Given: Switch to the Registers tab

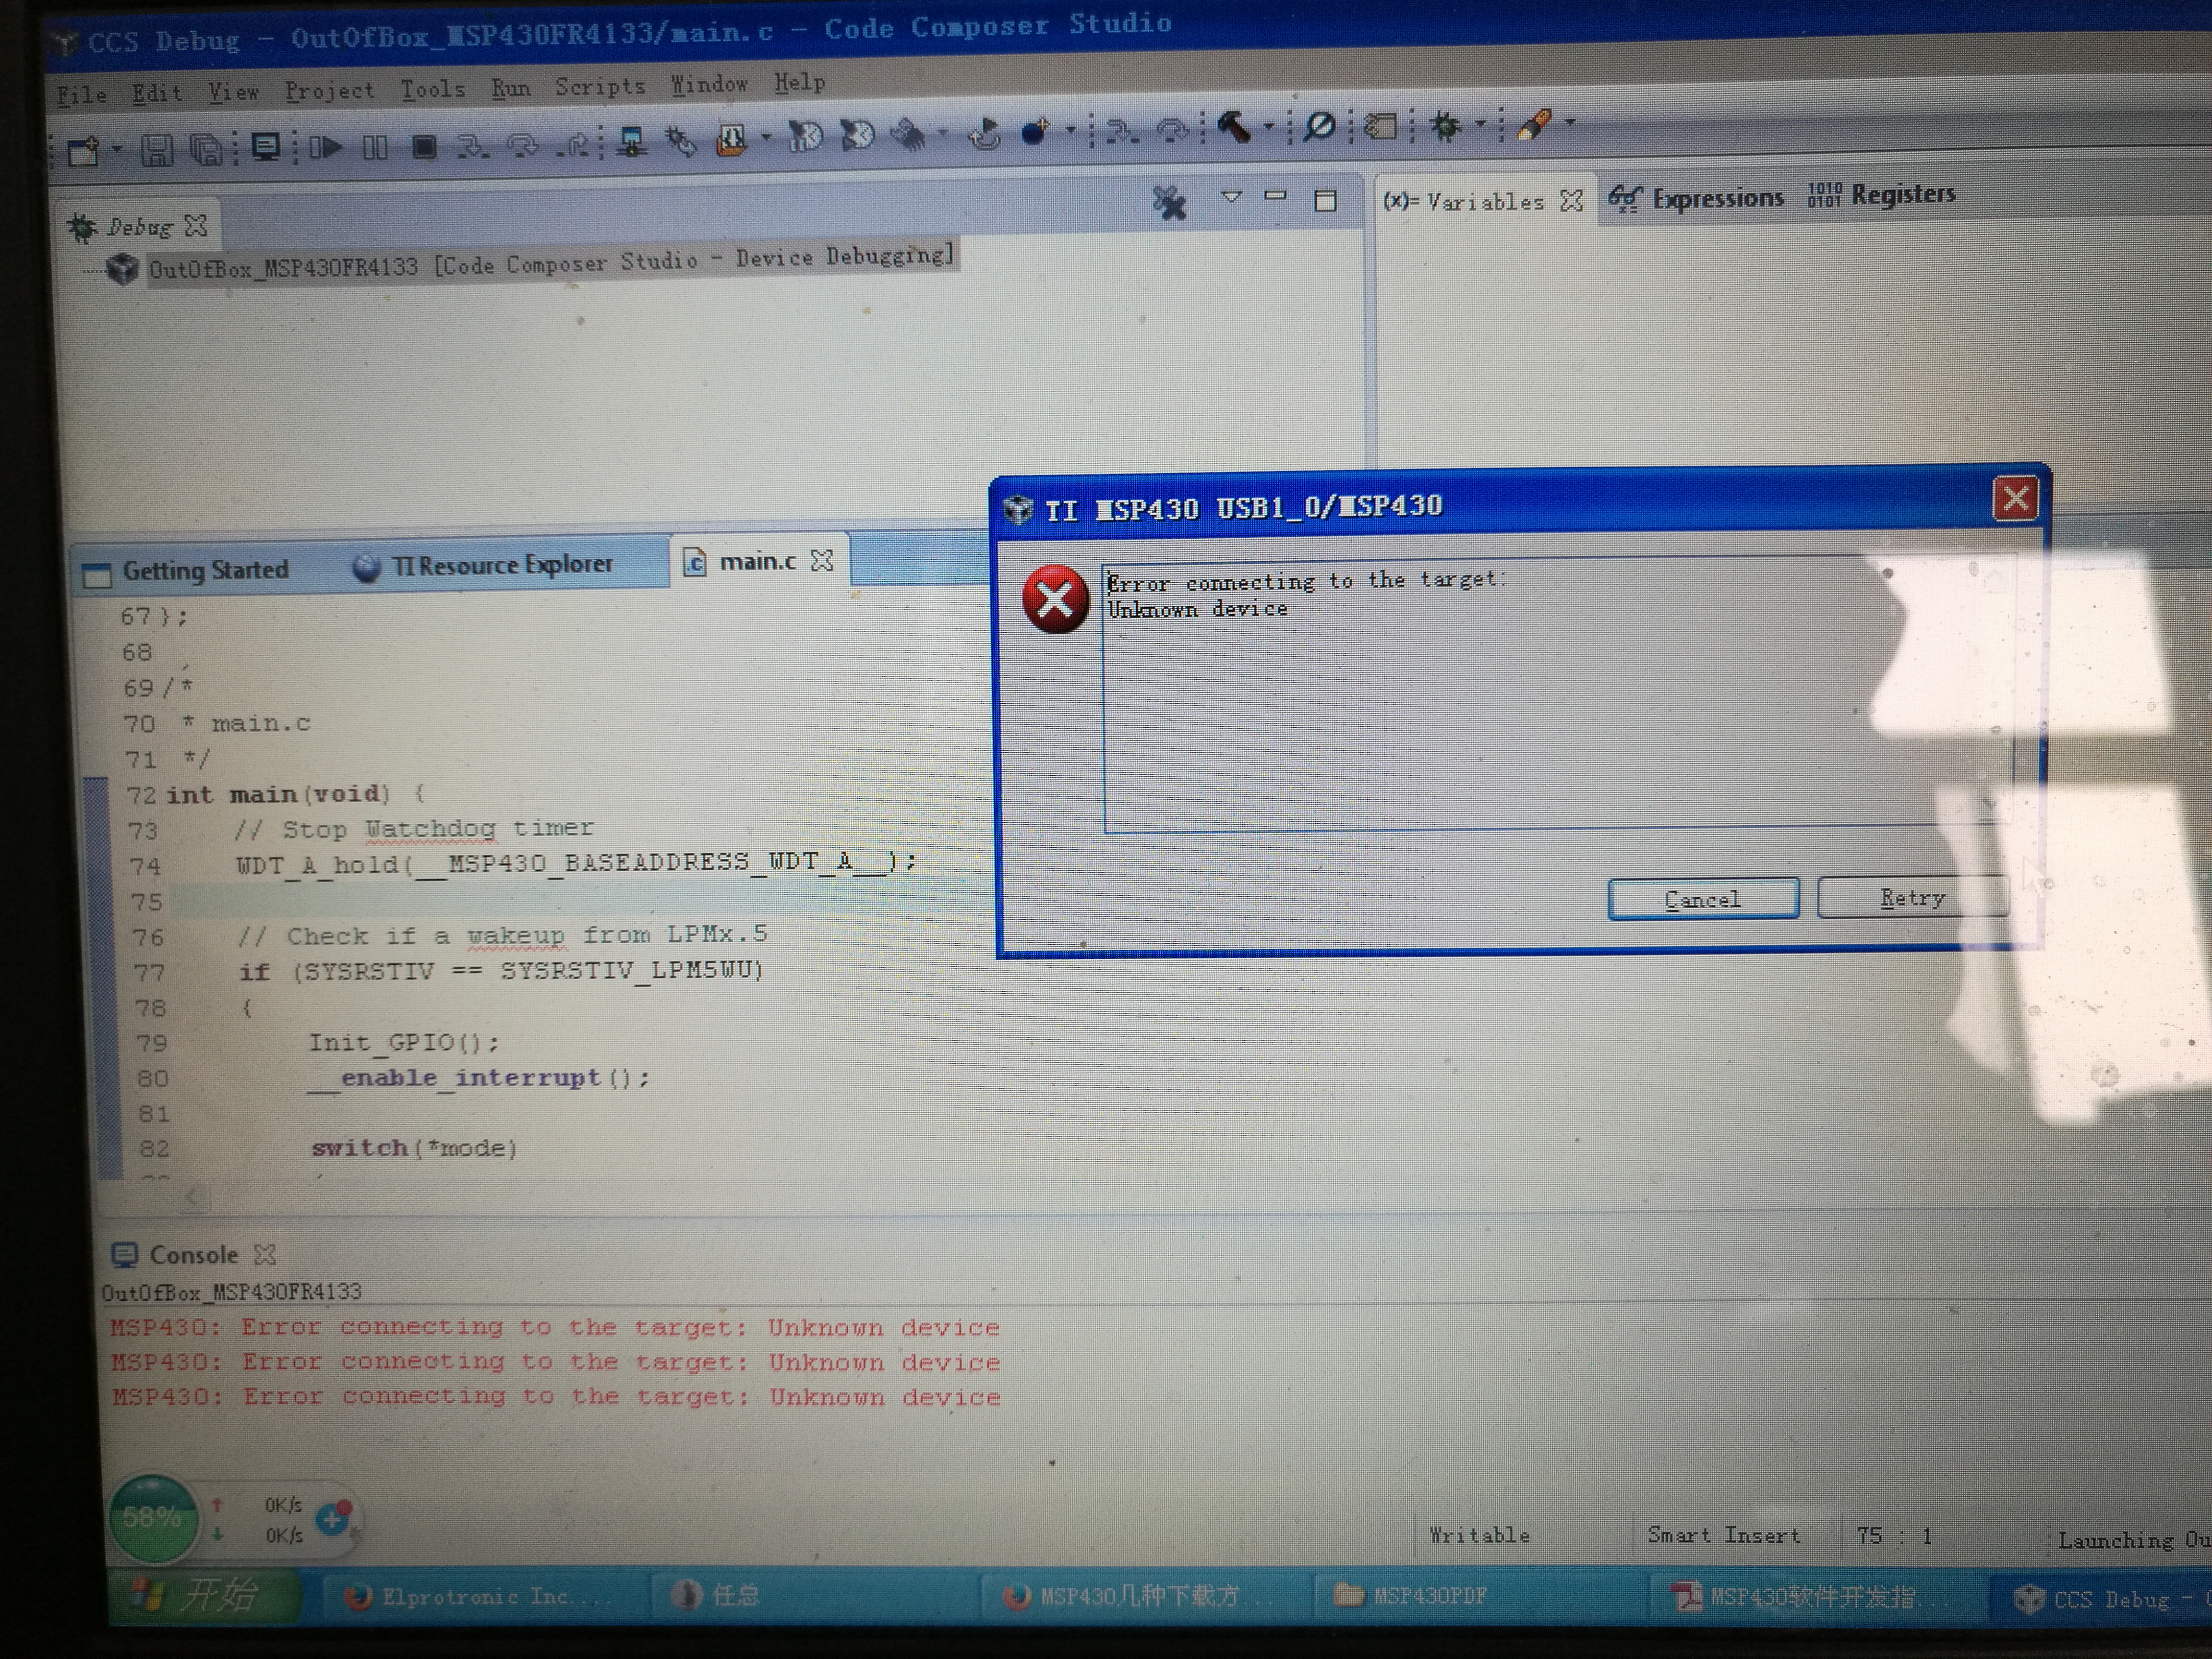Looking at the screenshot, I should pyautogui.click(x=1882, y=195).
